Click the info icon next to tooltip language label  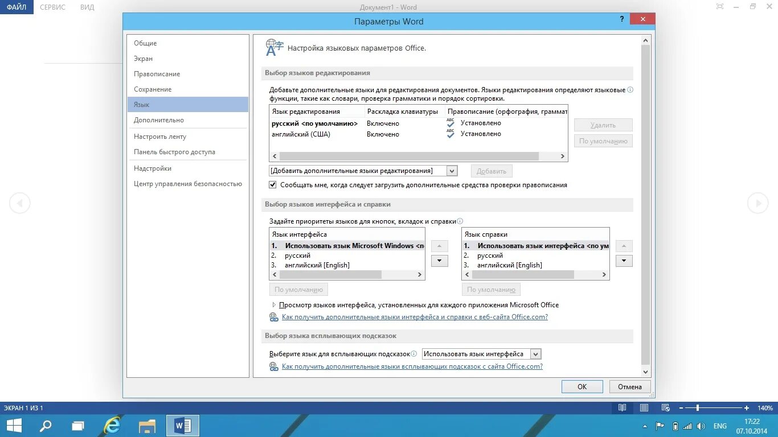click(x=414, y=354)
